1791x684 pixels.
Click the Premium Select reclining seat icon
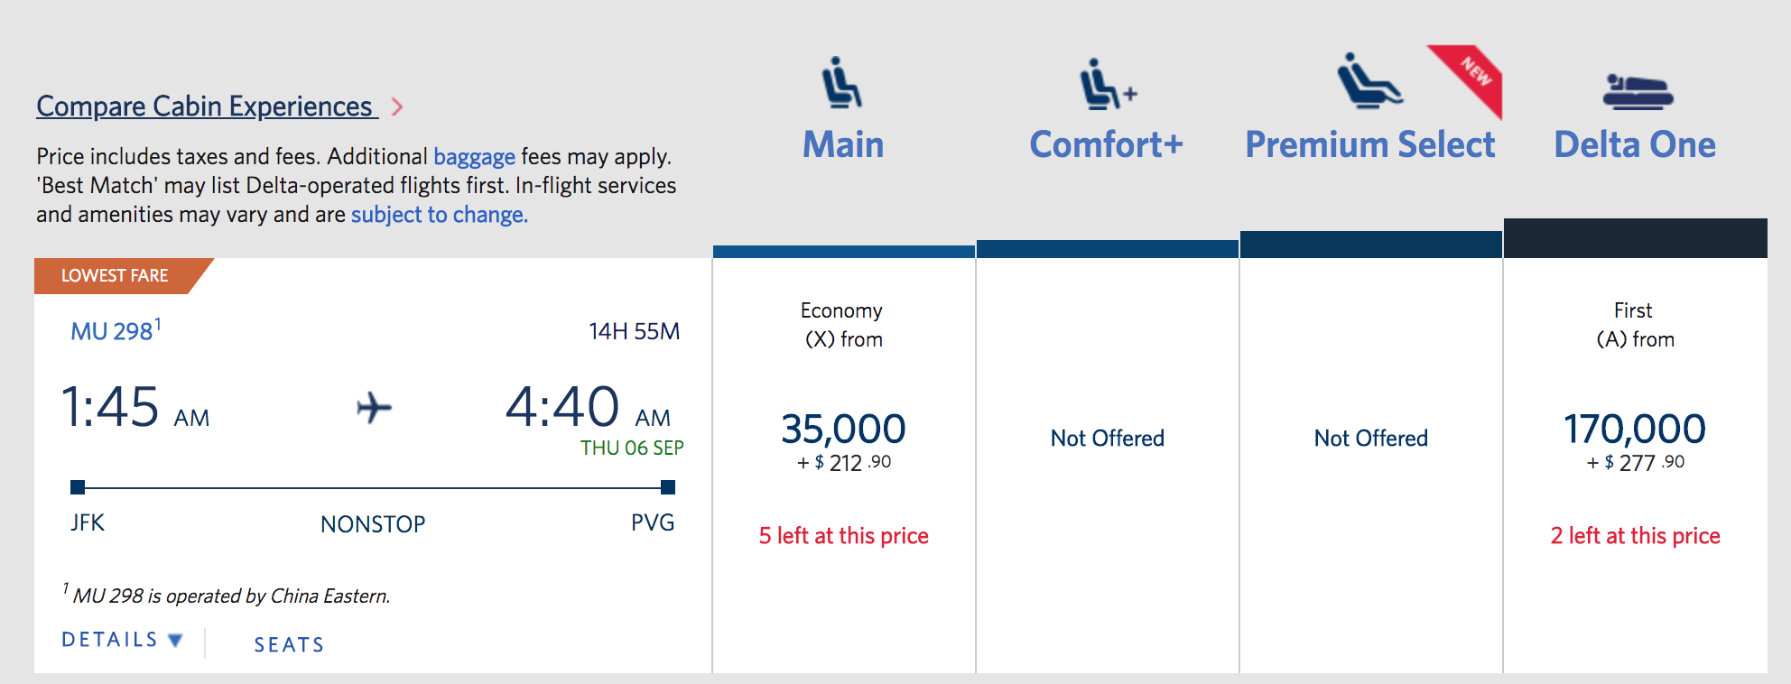(x=1369, y=81)
